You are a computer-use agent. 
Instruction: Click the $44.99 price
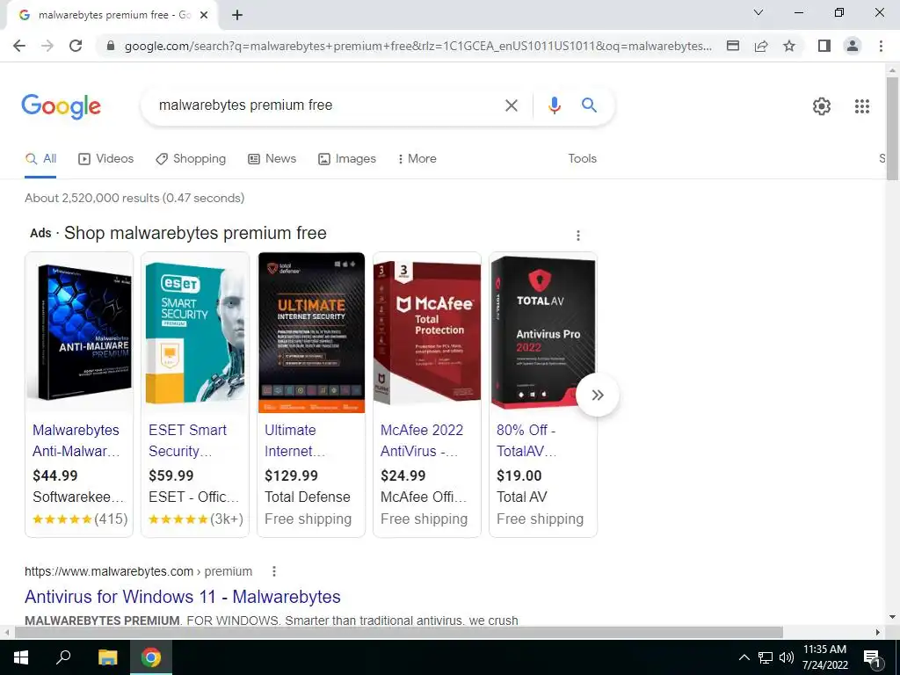[x=55, y=475]
